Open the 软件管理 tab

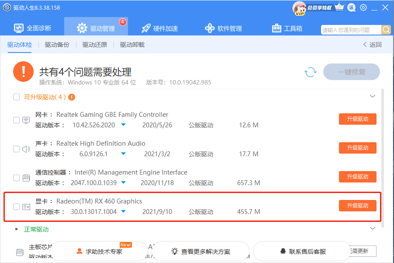pos(223,28)
